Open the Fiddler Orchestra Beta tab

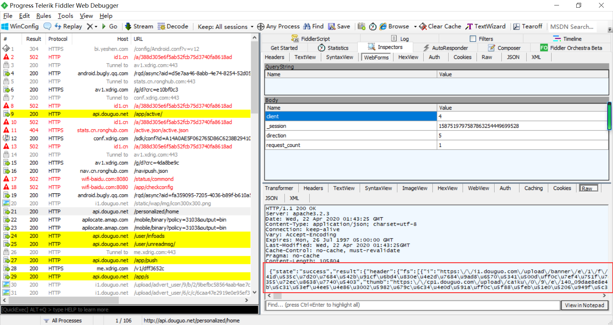pyautogui.click(x=571, y=48)
